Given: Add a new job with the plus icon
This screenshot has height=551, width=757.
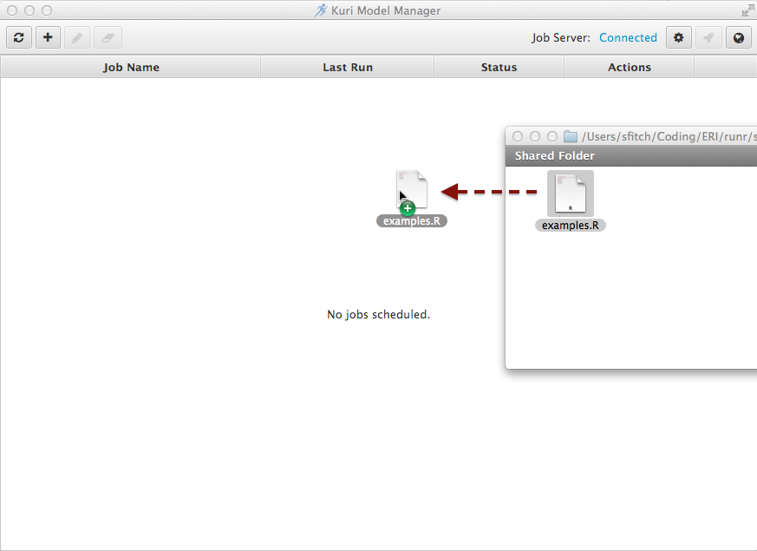Looking at the screenshot, I should click(x=48, y=37).
